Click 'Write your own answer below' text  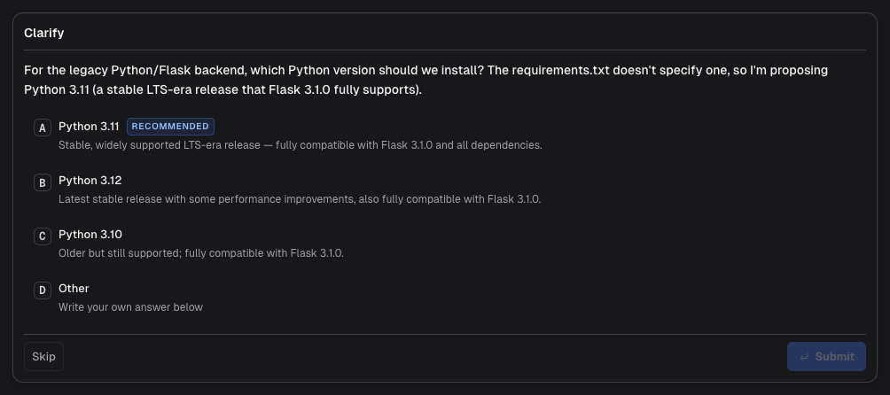[130, 307]
